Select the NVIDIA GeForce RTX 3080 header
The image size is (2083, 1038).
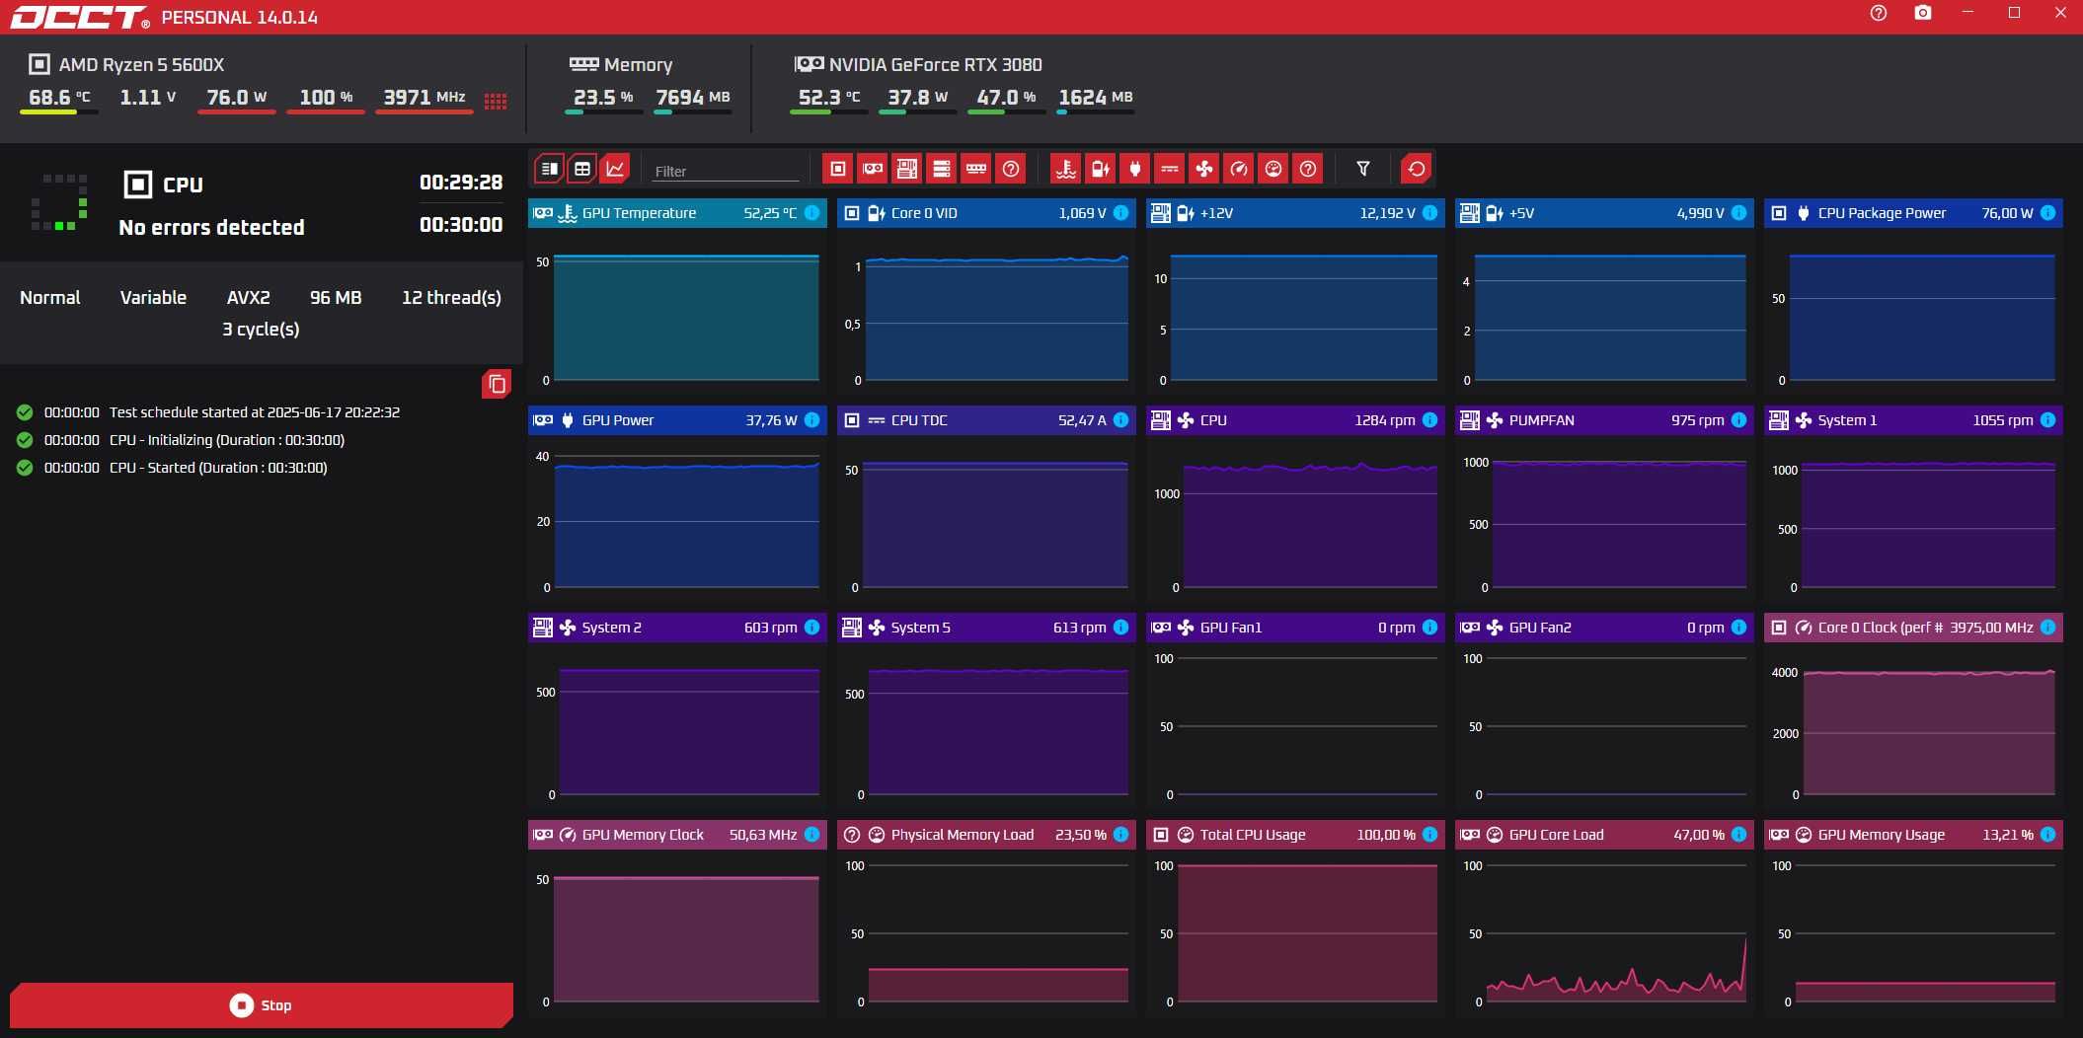[x=918, y=65]
